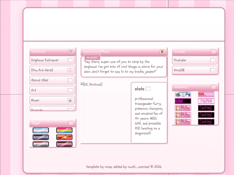Click the flags!! header icon box

71,123
